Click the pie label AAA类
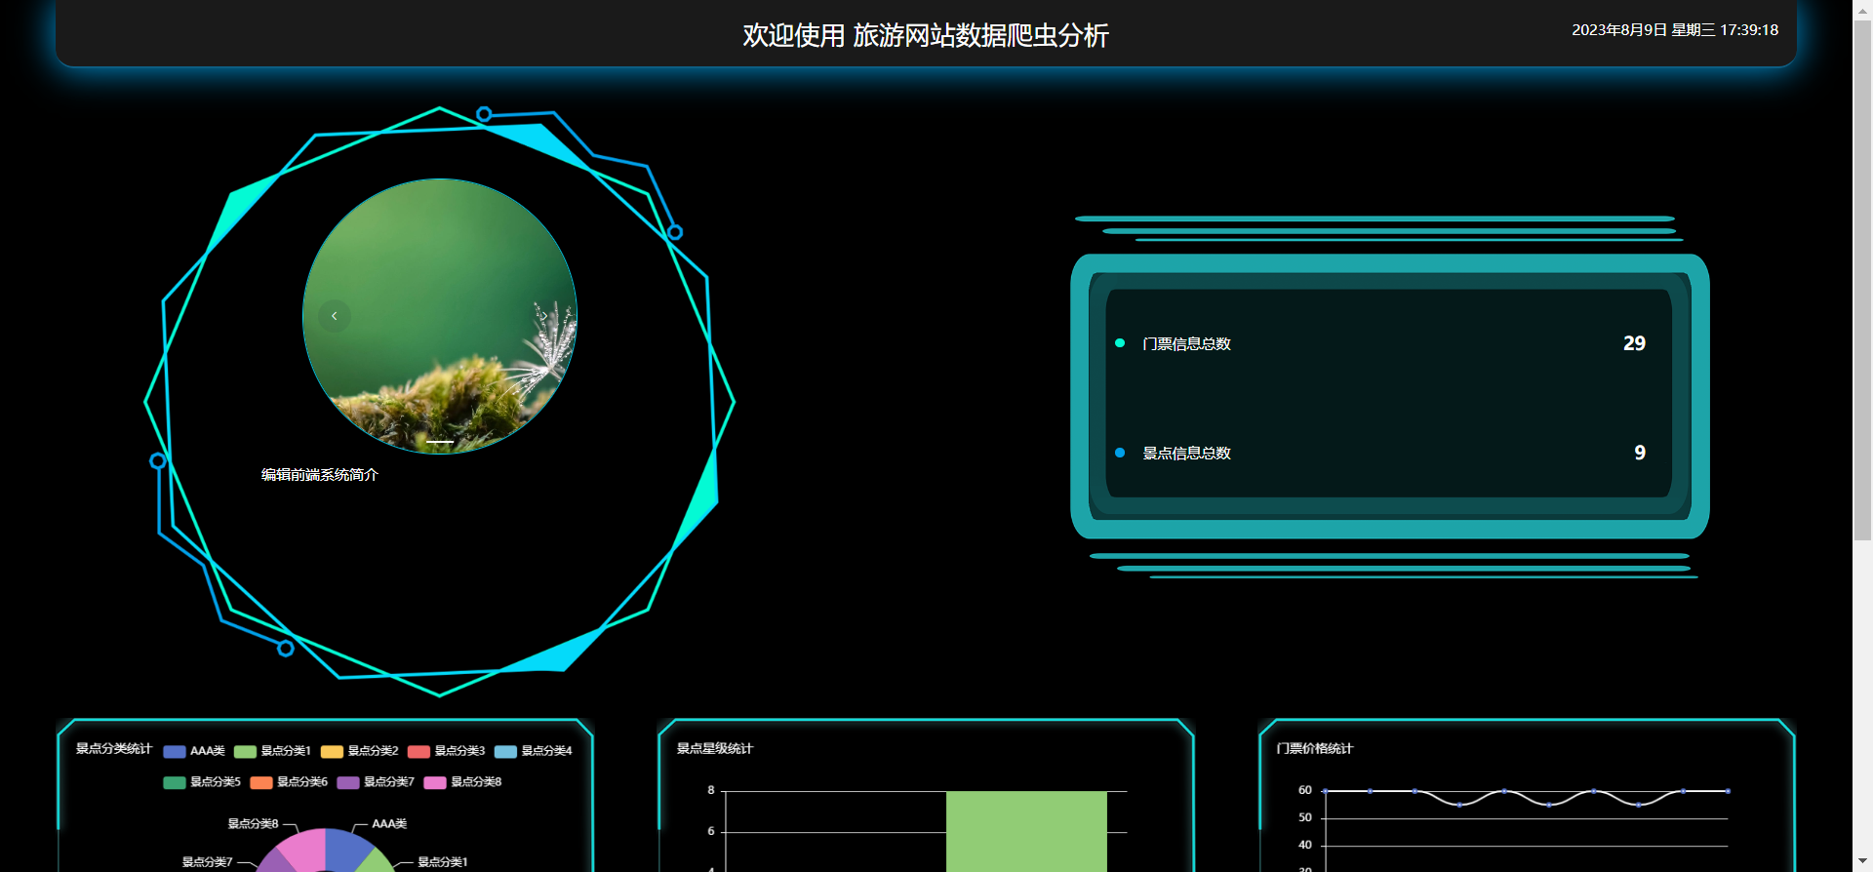 pyautogui.click(x=389, y=824)
